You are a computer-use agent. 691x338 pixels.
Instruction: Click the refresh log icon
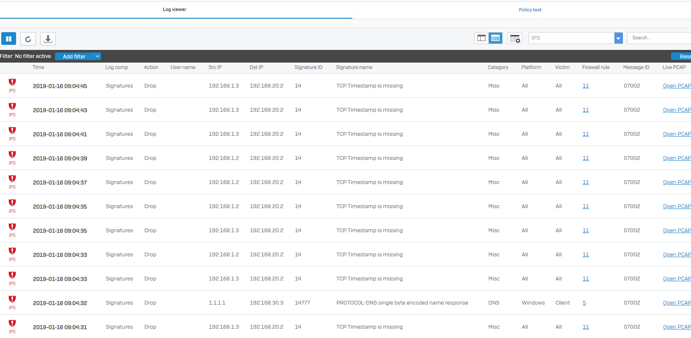pyautogui.click(x=28, y=39)
